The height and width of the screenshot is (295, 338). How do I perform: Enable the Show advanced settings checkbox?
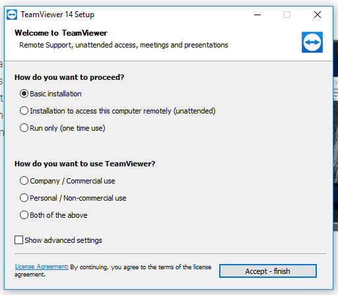18,240
